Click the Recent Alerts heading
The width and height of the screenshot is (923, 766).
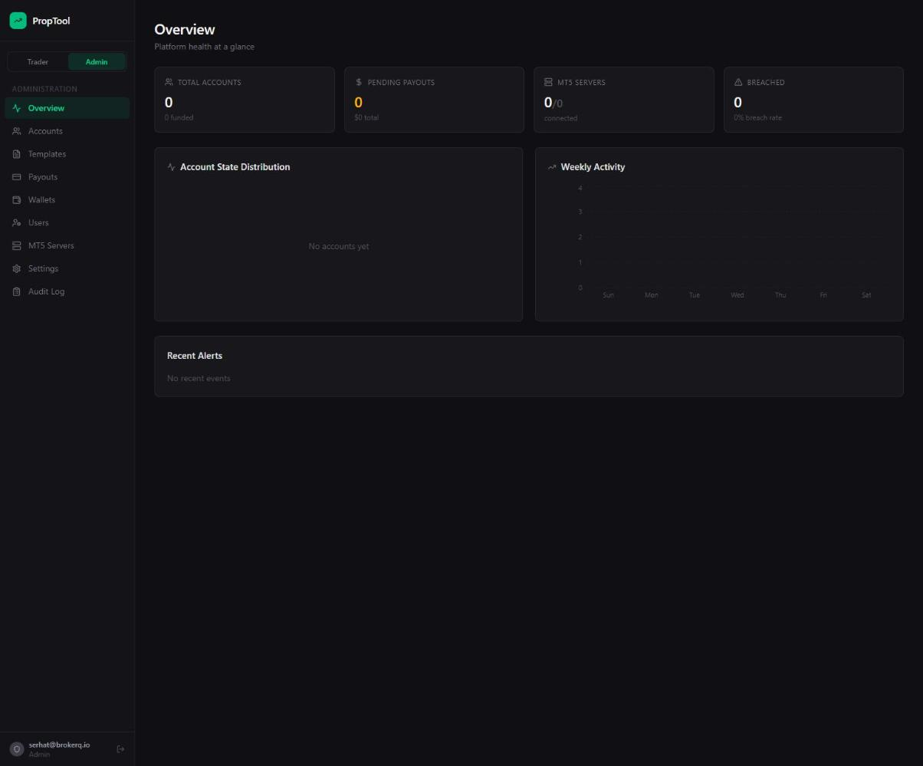click(x=195, y=356)
